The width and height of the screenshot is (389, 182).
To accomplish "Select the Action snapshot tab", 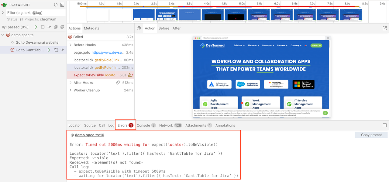I will tap(150, 28).
